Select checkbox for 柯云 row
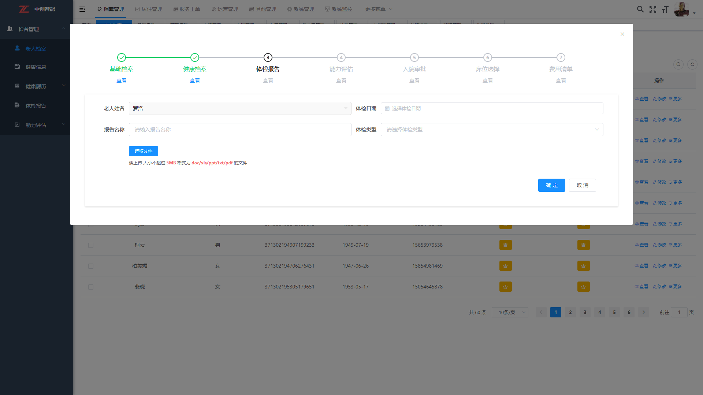Viewport: 703px width, 395px height. [91, 245]
